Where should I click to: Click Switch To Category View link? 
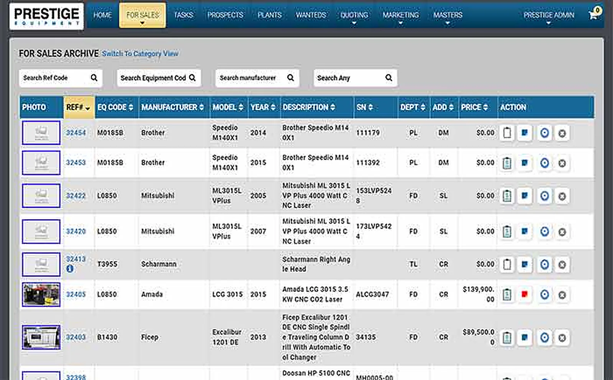click(140, 54)
